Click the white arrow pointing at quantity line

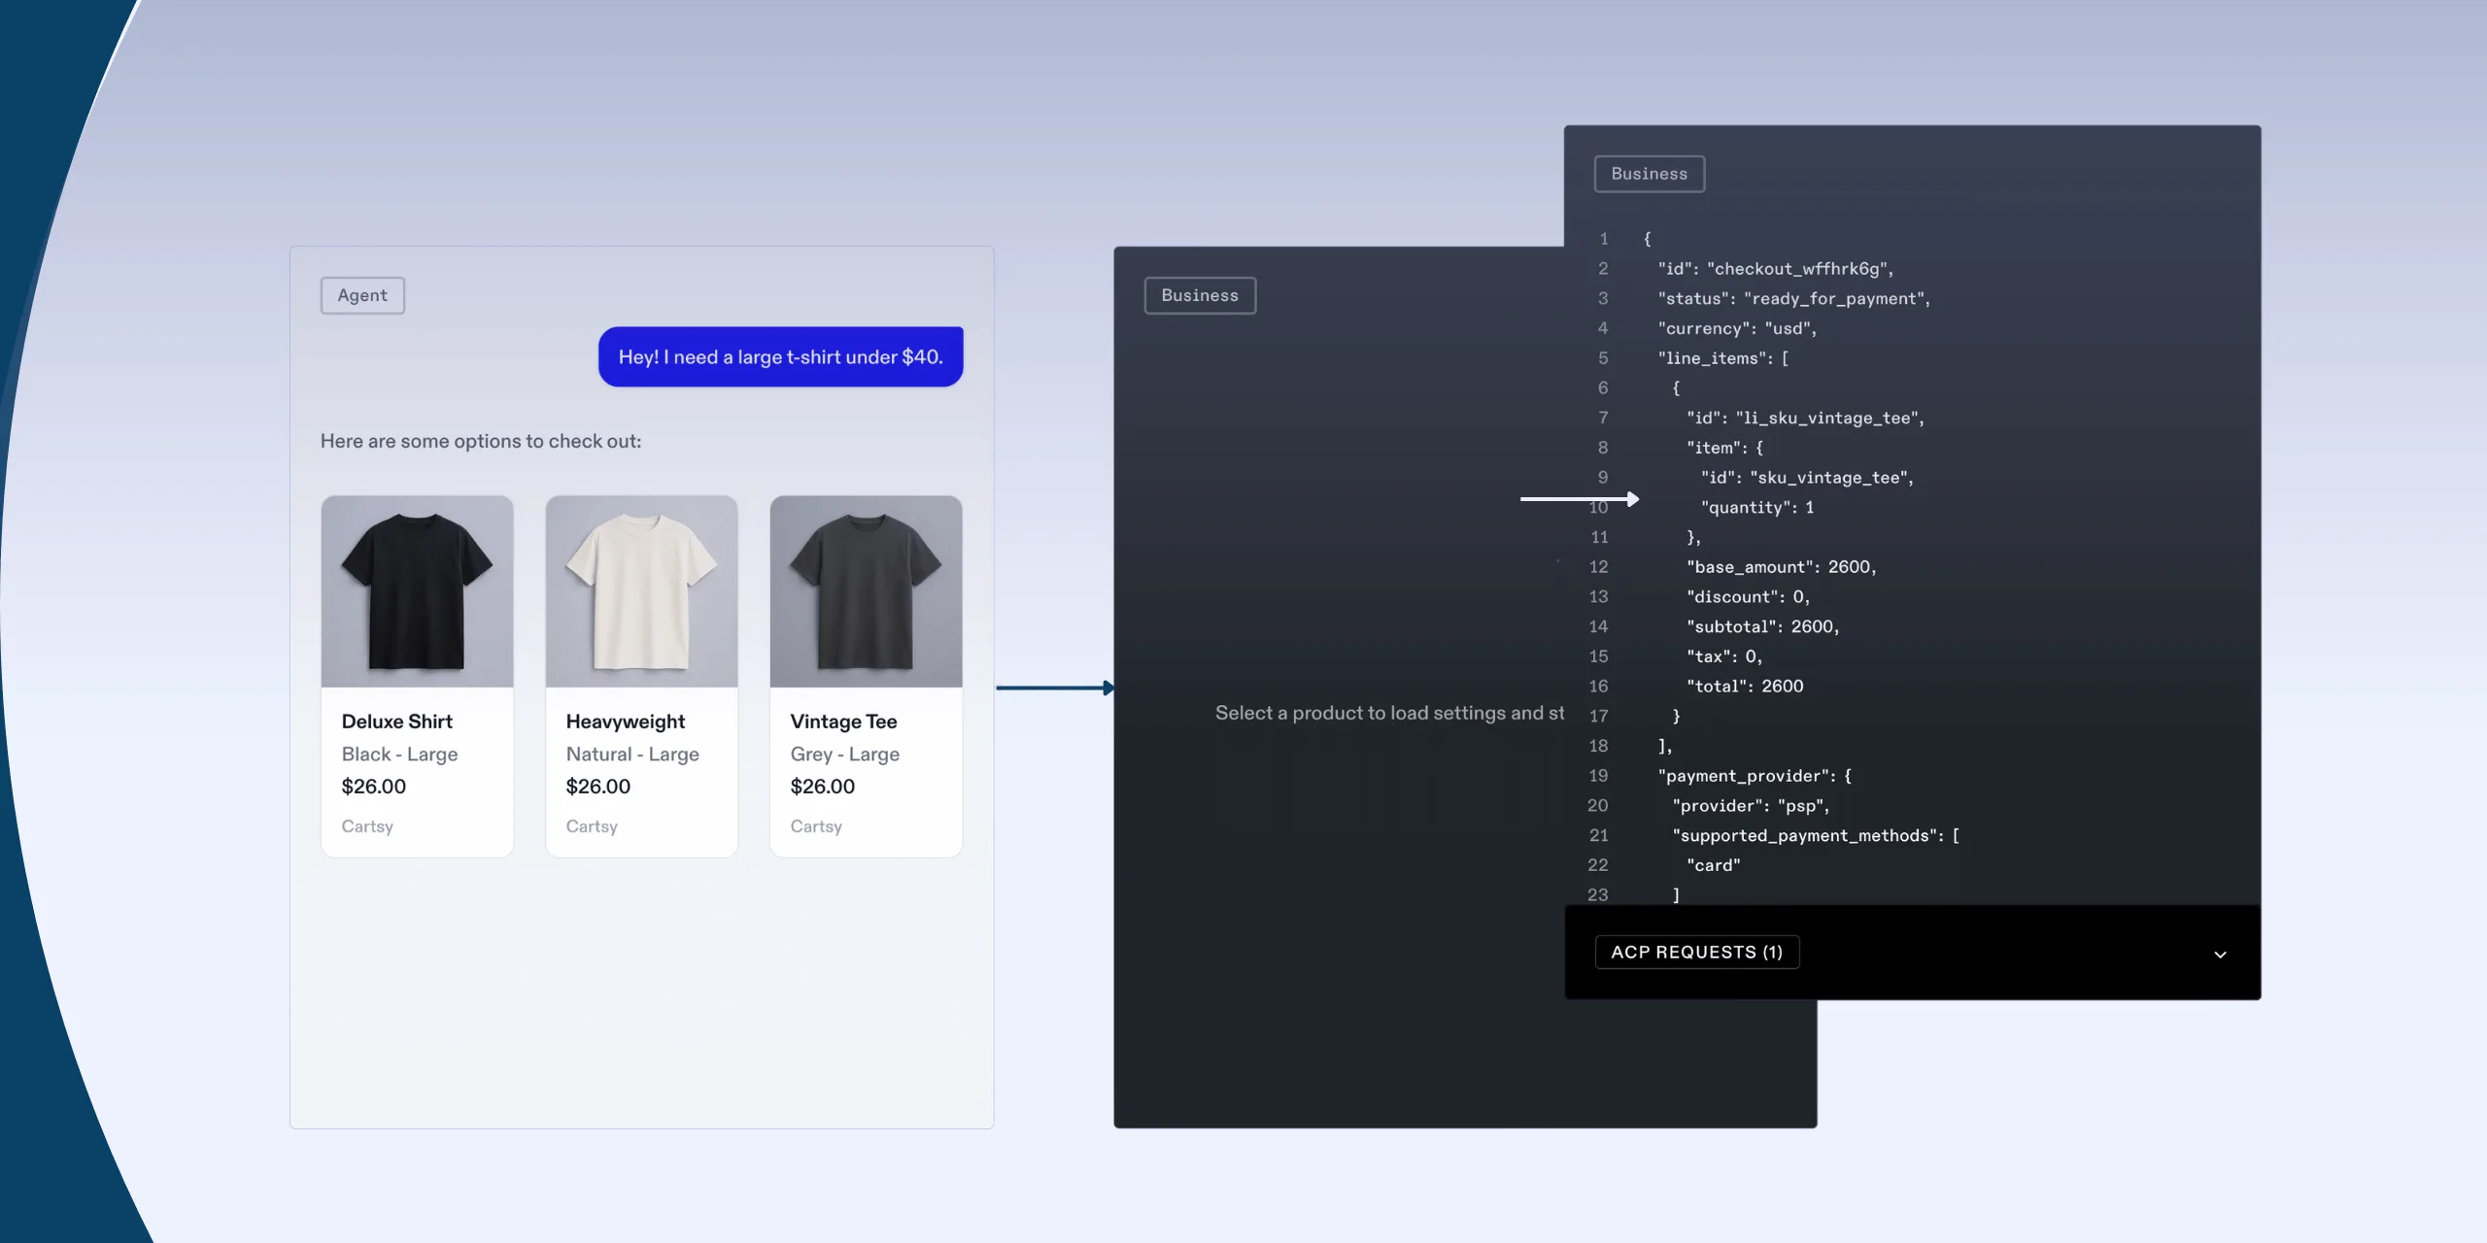1579,499
